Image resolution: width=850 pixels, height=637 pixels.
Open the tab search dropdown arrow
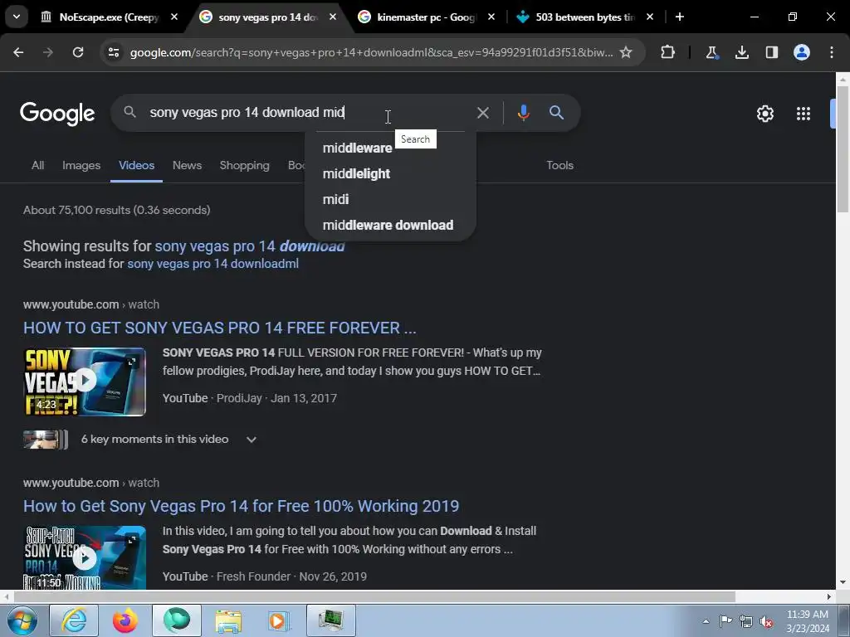point(17,17)
